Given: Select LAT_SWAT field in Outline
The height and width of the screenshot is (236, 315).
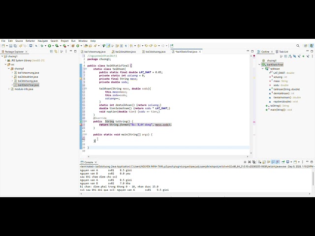Looking at the screenshot, I should click(282, 73).
